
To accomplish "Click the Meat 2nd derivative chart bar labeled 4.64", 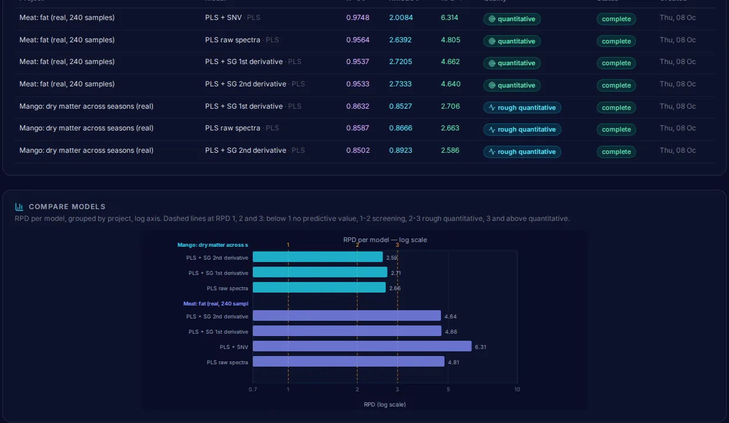I will [347, 316].
